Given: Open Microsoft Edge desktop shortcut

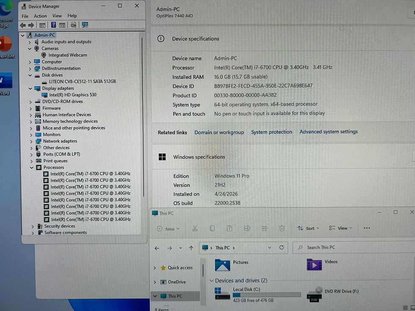Looking at the screenshot, I should click(5, 14).
